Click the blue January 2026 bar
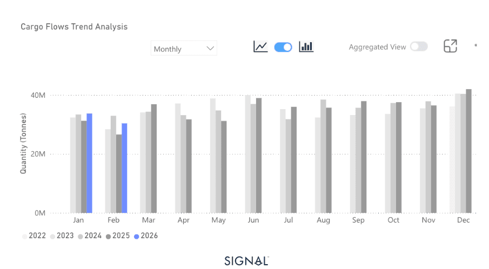 click(90, 163)
